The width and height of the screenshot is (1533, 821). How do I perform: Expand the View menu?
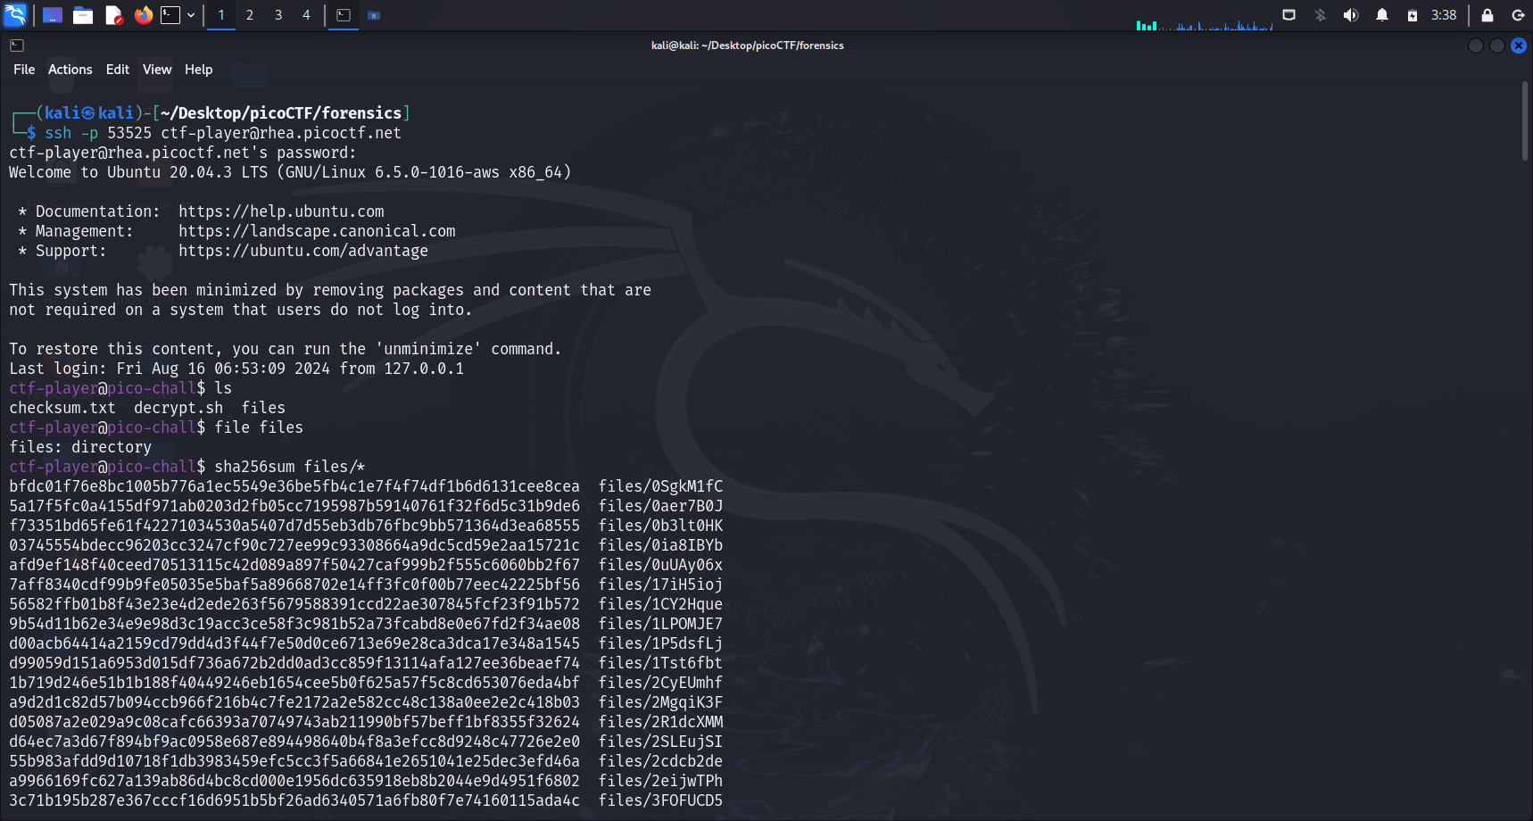[157, 70]
